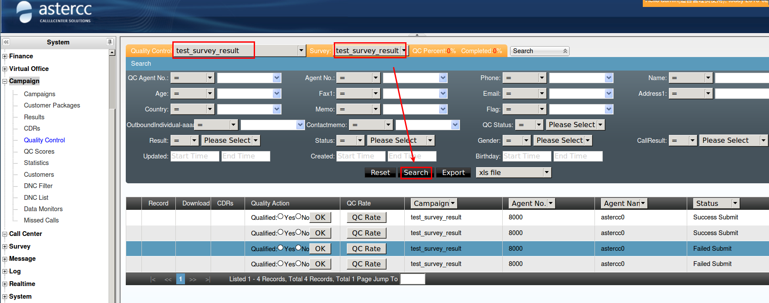Jump to the last results page
This screenshot has height=303, width=769.
click(208, 279)
